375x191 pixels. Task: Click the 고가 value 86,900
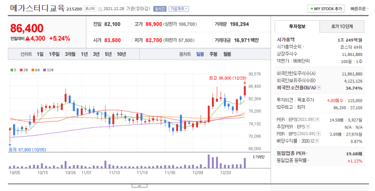(x=154, y=24)
